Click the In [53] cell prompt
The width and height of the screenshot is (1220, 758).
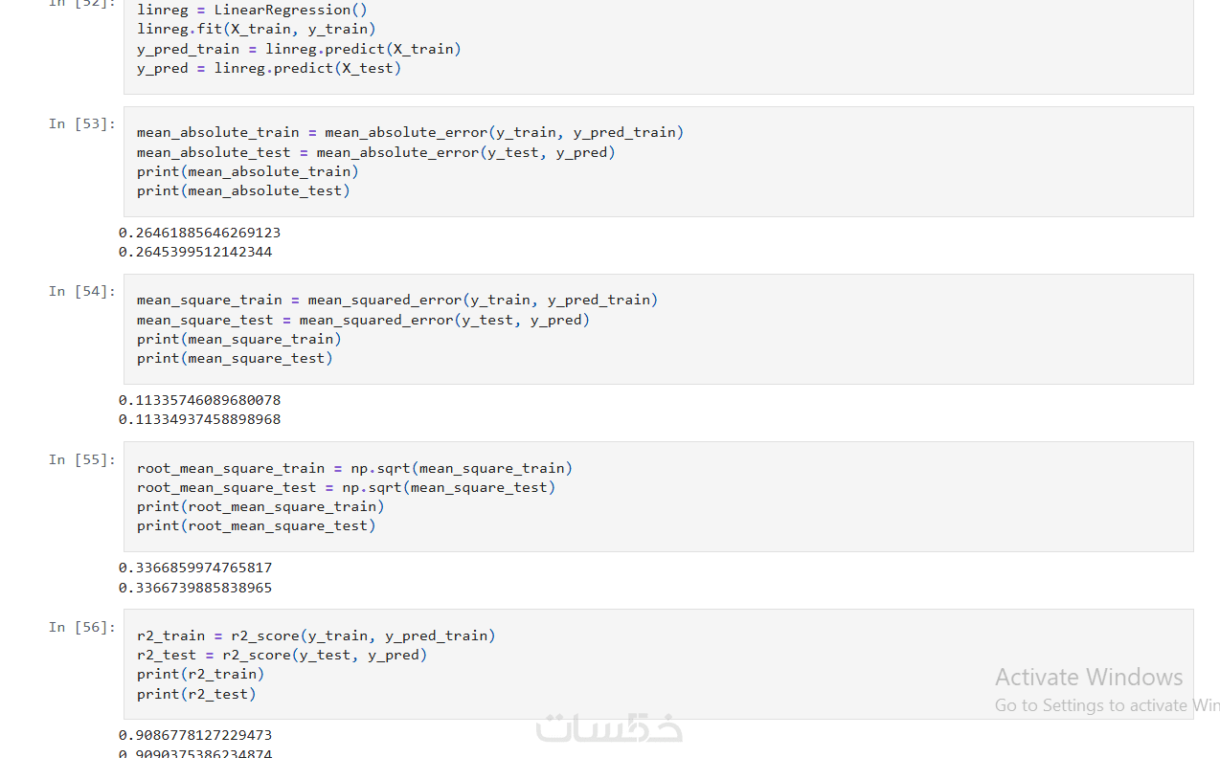click(82, 123)
